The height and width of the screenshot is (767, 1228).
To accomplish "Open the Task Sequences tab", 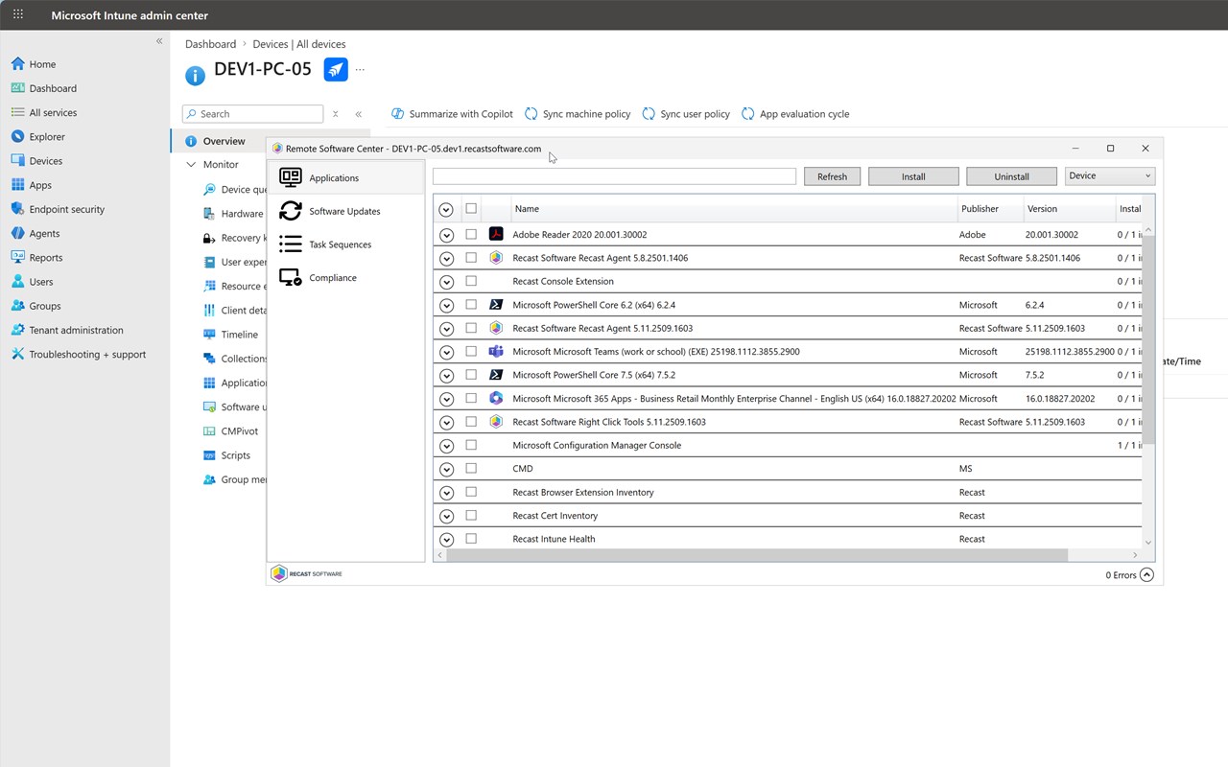I will pyautogui.click(x=346, y=244).
